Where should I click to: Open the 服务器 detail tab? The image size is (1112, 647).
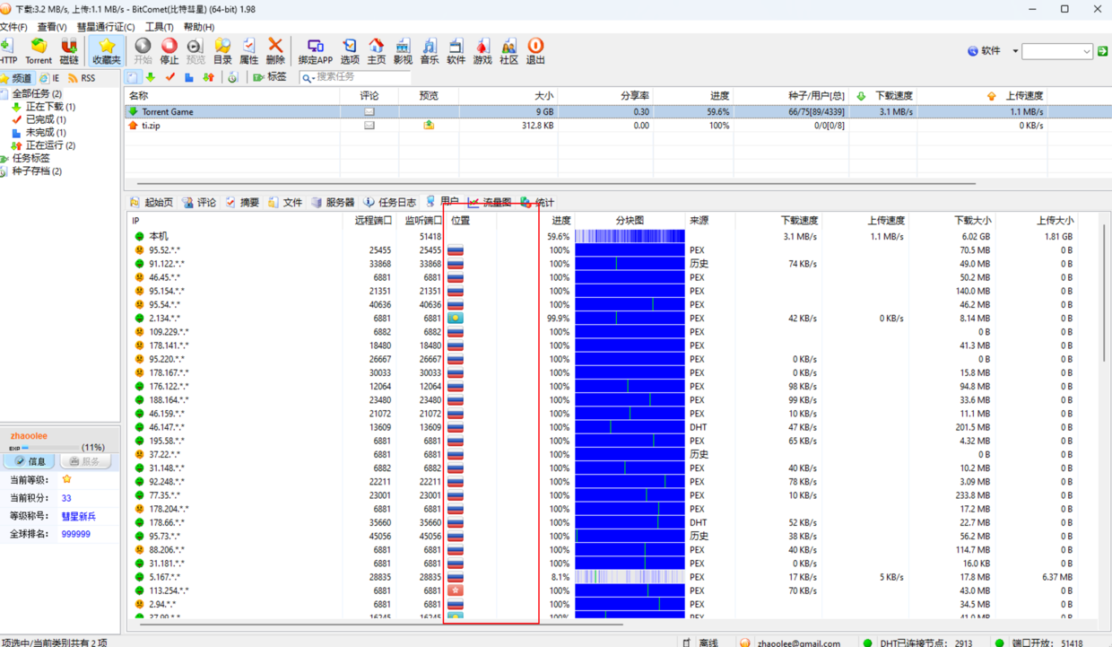(x=333, y=203)
